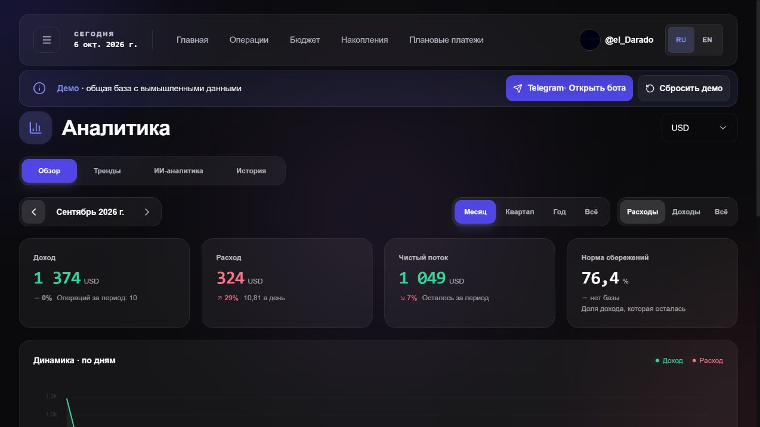Select the Год period option
The height and width of the screenshot is (427, 760).
560,212
